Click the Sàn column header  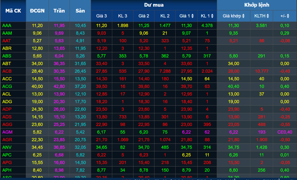80,11
